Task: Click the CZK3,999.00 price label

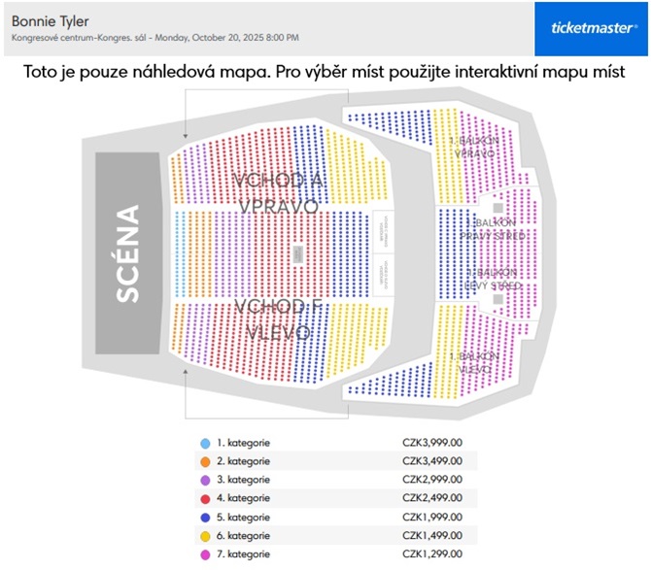Action: (x=432, y=443)
